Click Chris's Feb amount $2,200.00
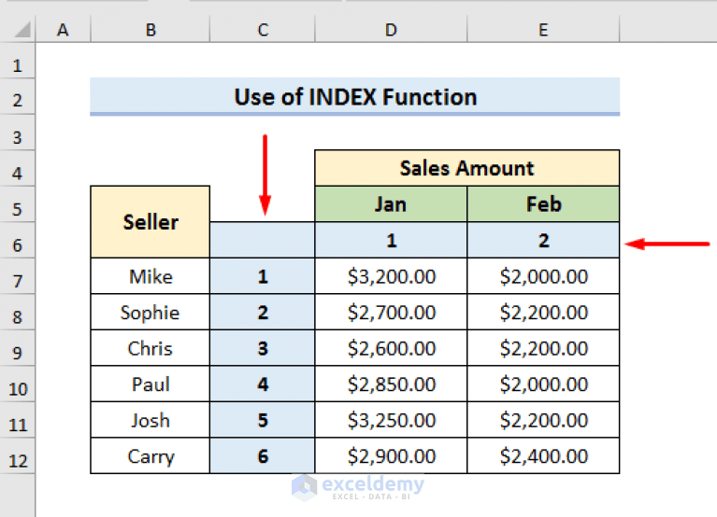Screen dimensions: 717x517 543,348
